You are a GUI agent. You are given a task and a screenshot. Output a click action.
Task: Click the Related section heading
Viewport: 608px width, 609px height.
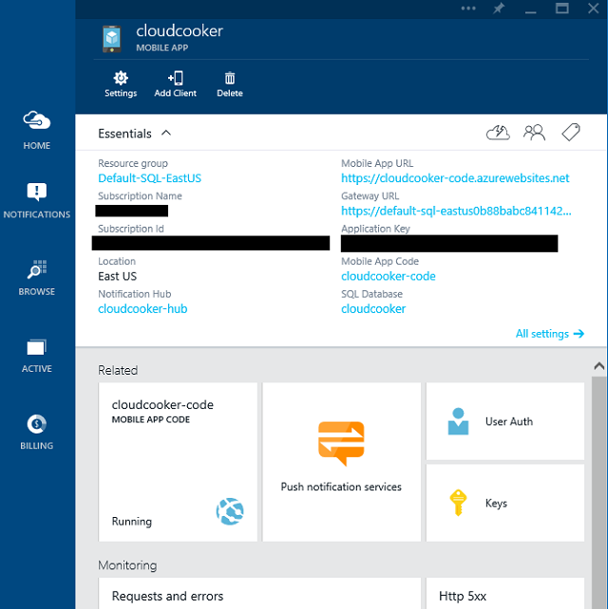click(118, 370)
